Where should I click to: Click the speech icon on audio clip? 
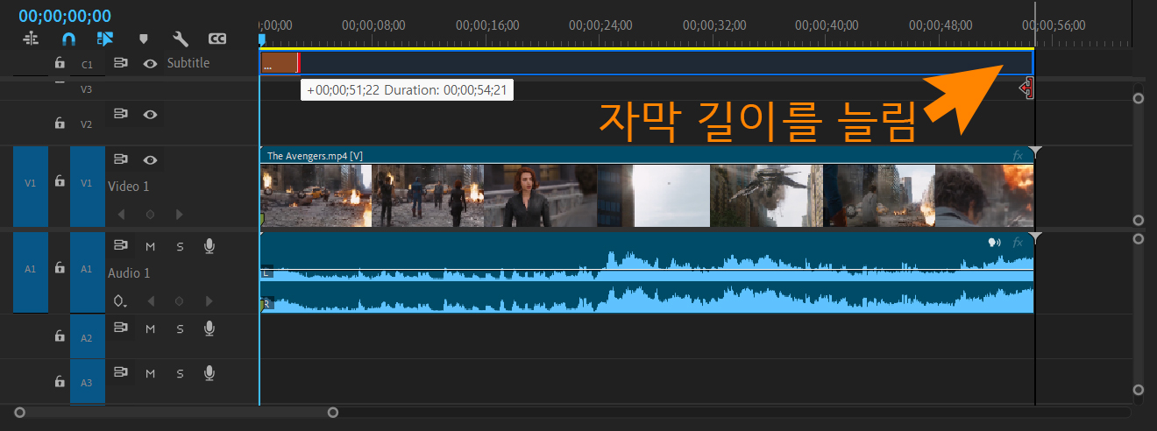(x=994, y=243)
